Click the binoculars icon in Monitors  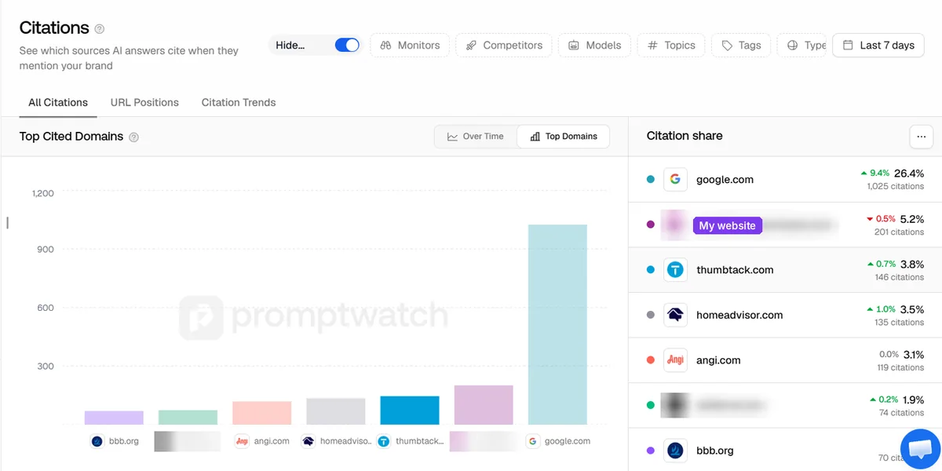[385, 46]
